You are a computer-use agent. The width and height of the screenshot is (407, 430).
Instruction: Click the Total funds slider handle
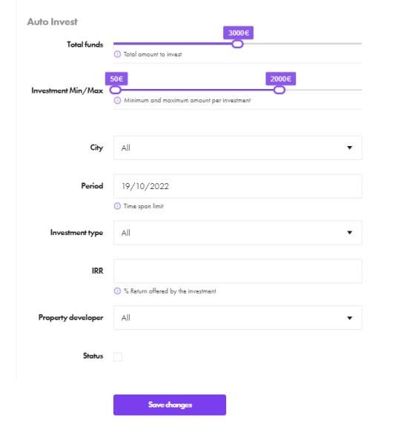237,44
